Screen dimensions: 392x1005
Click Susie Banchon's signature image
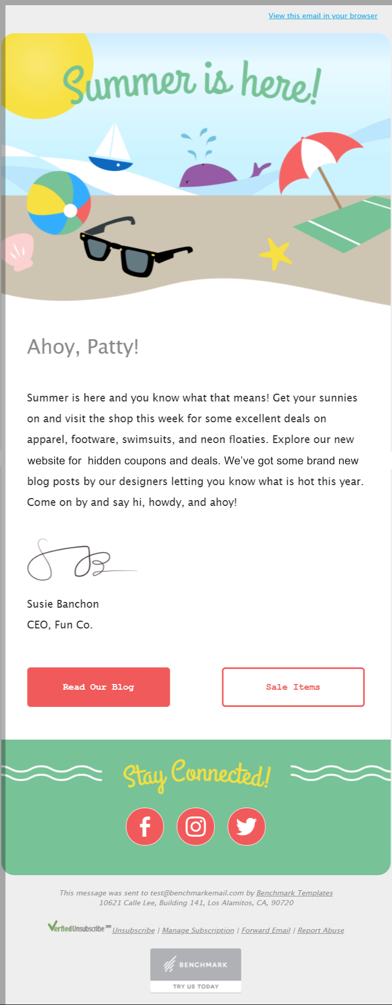(82, 559)
